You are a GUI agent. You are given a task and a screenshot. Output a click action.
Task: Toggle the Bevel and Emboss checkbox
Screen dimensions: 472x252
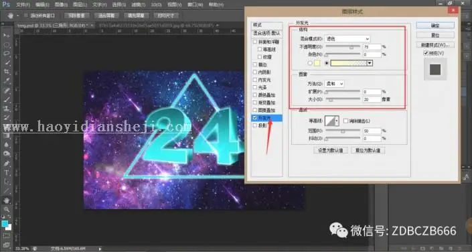pyautogui.click(x=255, y=42)
